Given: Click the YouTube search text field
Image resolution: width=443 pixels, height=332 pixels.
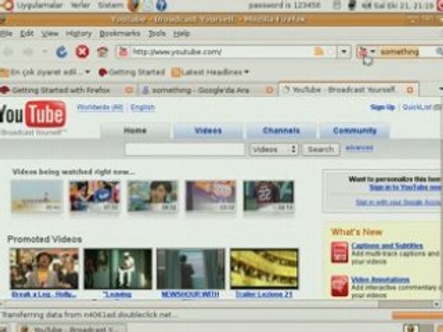Looking at the screenshot, I should (185, 149).
